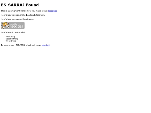Click the ES-SARRAJ Fouad heading

(x=20, y=5)
